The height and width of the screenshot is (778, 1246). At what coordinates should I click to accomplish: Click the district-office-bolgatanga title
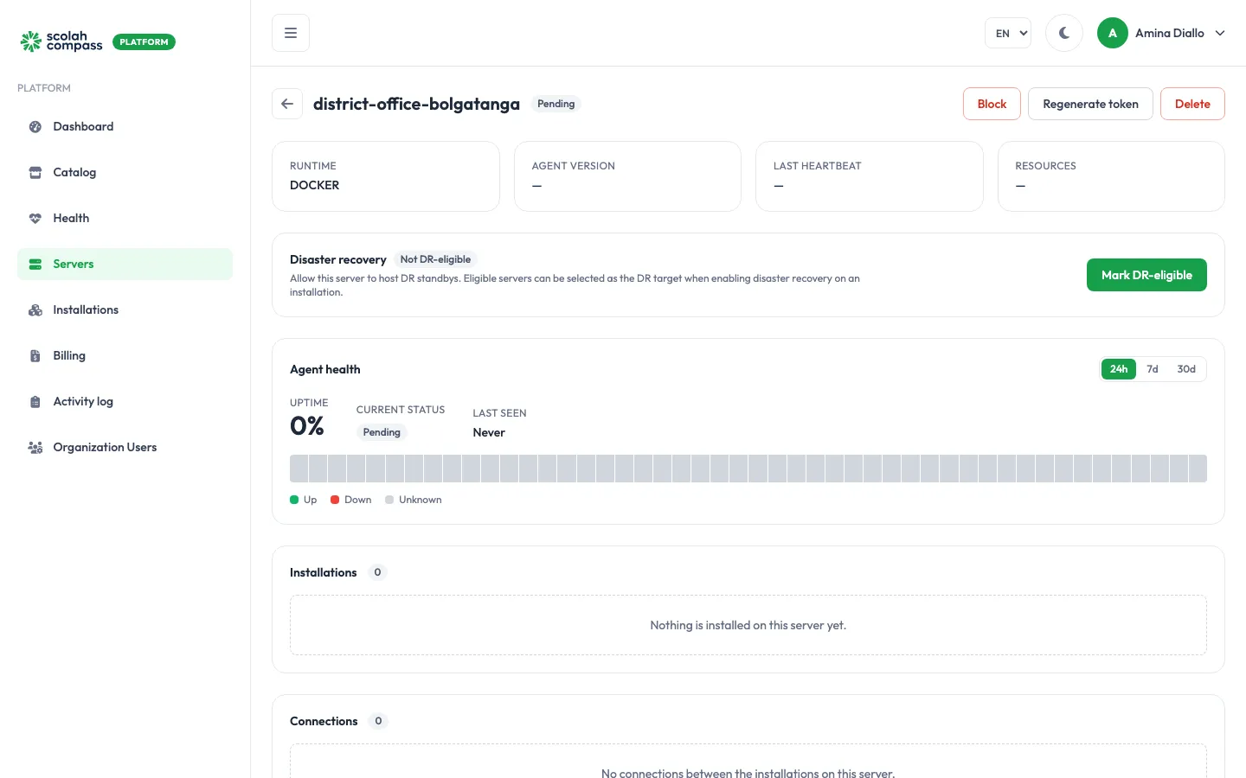416,104
